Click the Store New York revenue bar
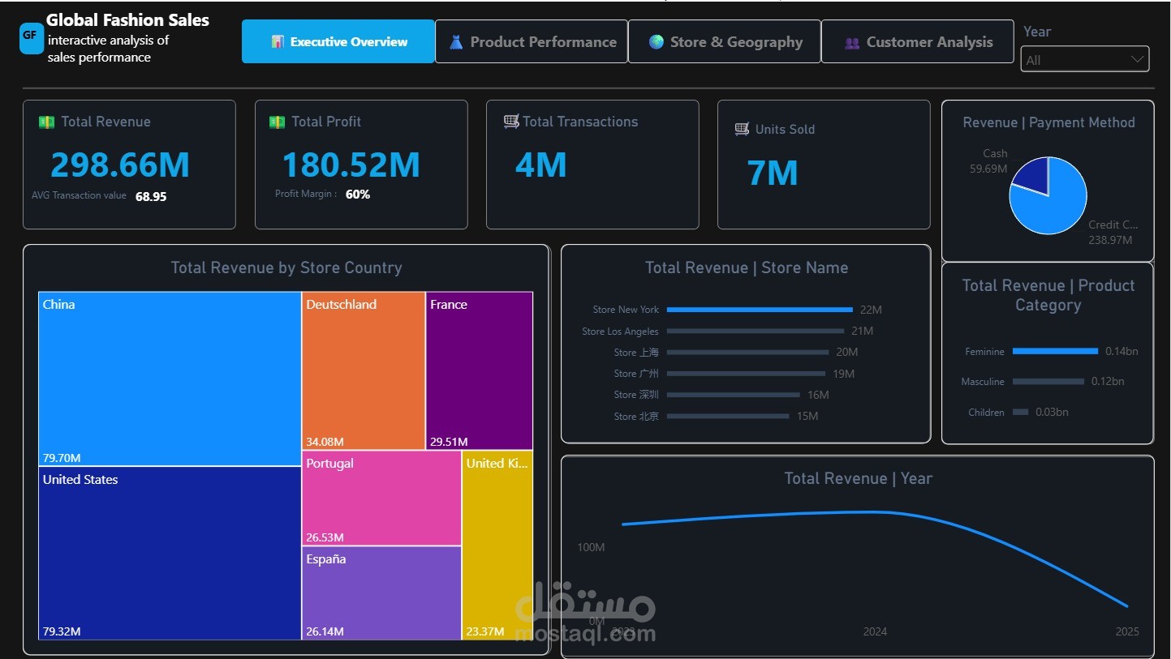Screen dimensions: 1171x659 760,310
